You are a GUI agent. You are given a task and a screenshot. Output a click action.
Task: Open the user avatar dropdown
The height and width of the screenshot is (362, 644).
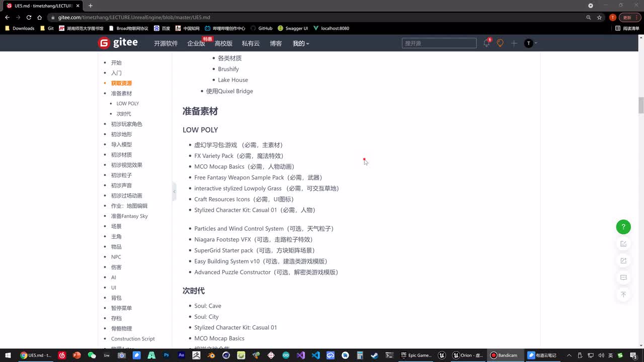[530, 43]
